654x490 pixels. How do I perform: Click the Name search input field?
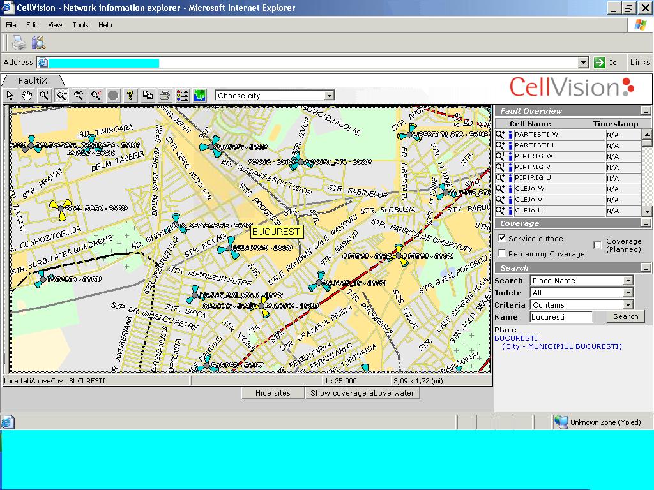[561, 316]
